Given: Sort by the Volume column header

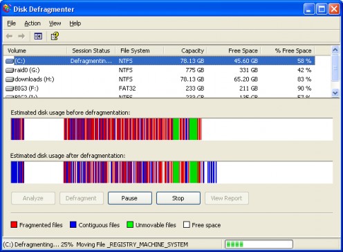Looking at the screenshot, I should coord(35,51).
